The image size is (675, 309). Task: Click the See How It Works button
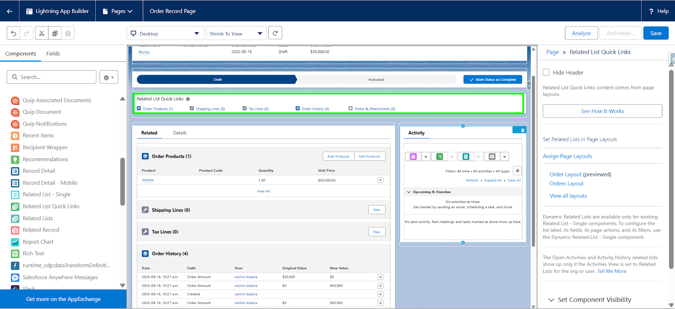602,111
